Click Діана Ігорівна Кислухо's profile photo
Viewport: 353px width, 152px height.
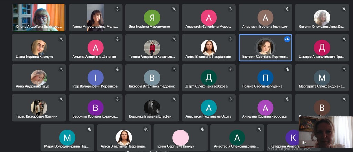click(x=39, y=48)
